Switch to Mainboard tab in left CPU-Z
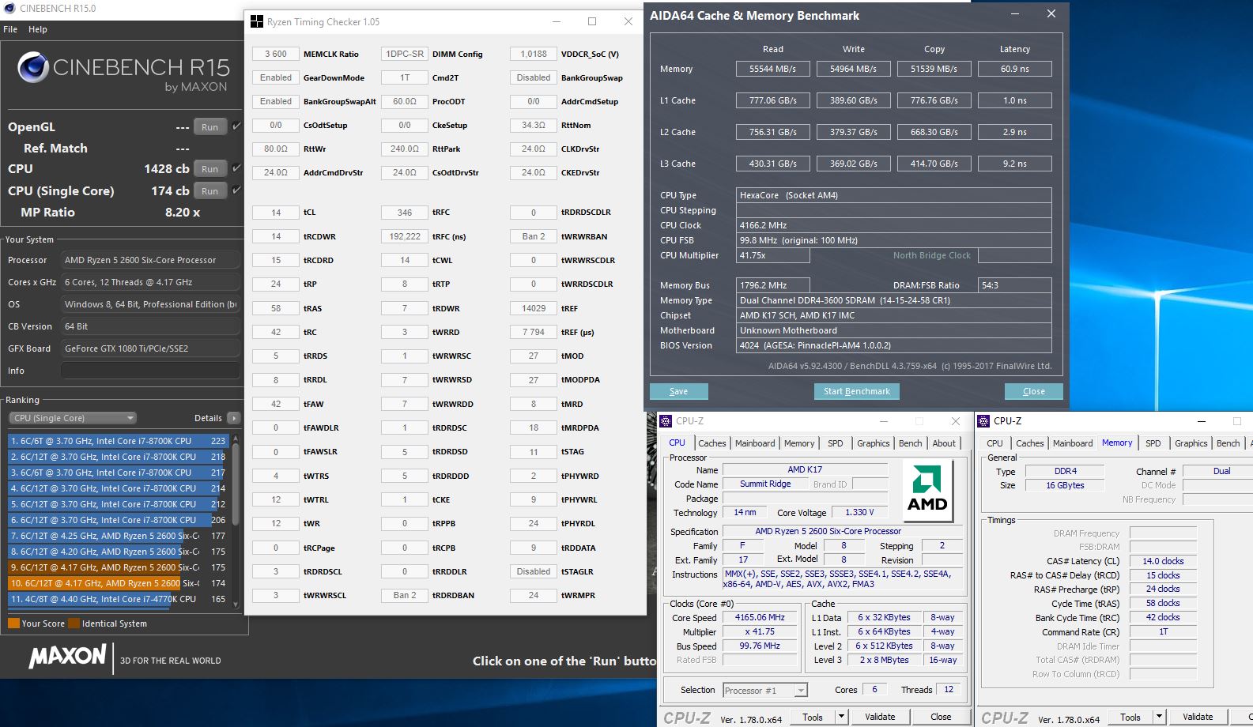This screenshot has width=1253, height=727. pos(755,443)
